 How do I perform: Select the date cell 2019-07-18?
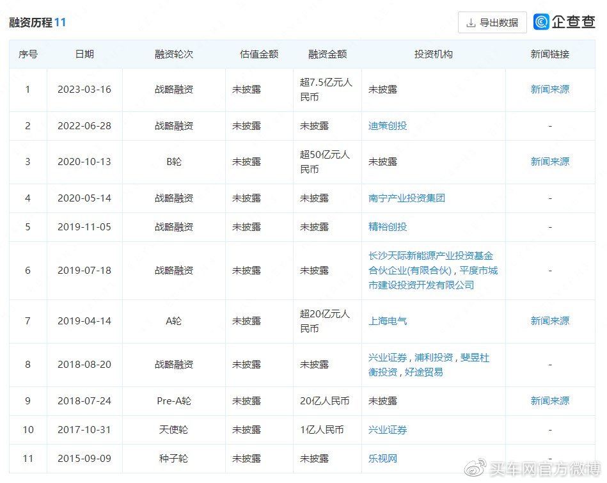click(84, 271)
